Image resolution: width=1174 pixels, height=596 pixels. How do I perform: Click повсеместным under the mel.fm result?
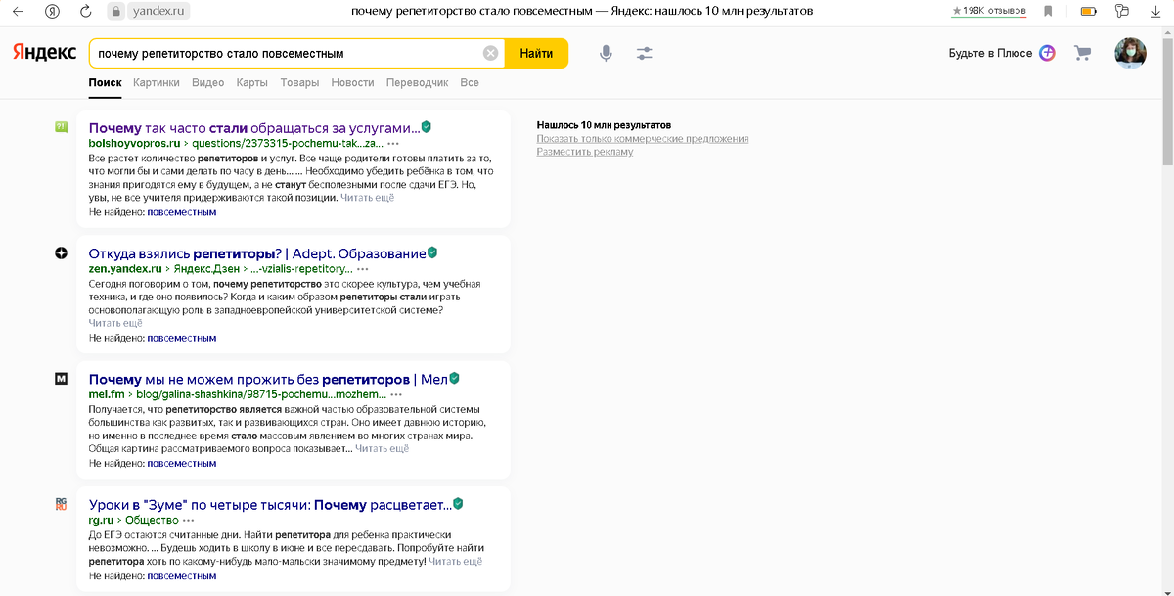tap(182, 463)
